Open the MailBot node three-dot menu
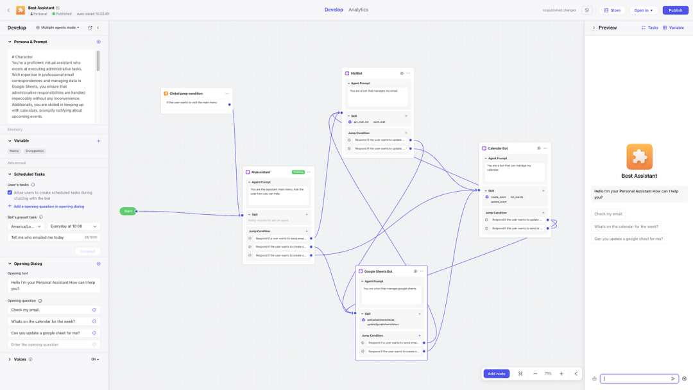The width and height of the screenshot is (693, 390). tap(408, 73)
